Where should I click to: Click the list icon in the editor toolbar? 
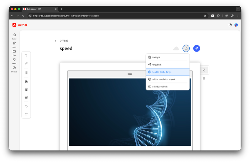click(x=26, y=73)
